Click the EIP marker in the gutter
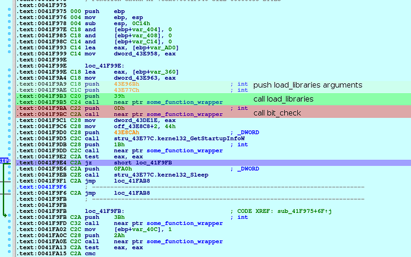411x257 pixels. pyautogui.click(x=4, y=161)
